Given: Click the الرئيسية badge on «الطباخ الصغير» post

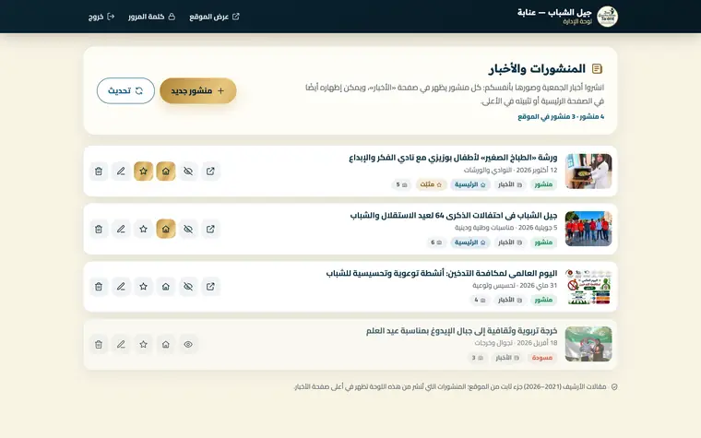Looking at the screenshot, I should tap(470, 184).
